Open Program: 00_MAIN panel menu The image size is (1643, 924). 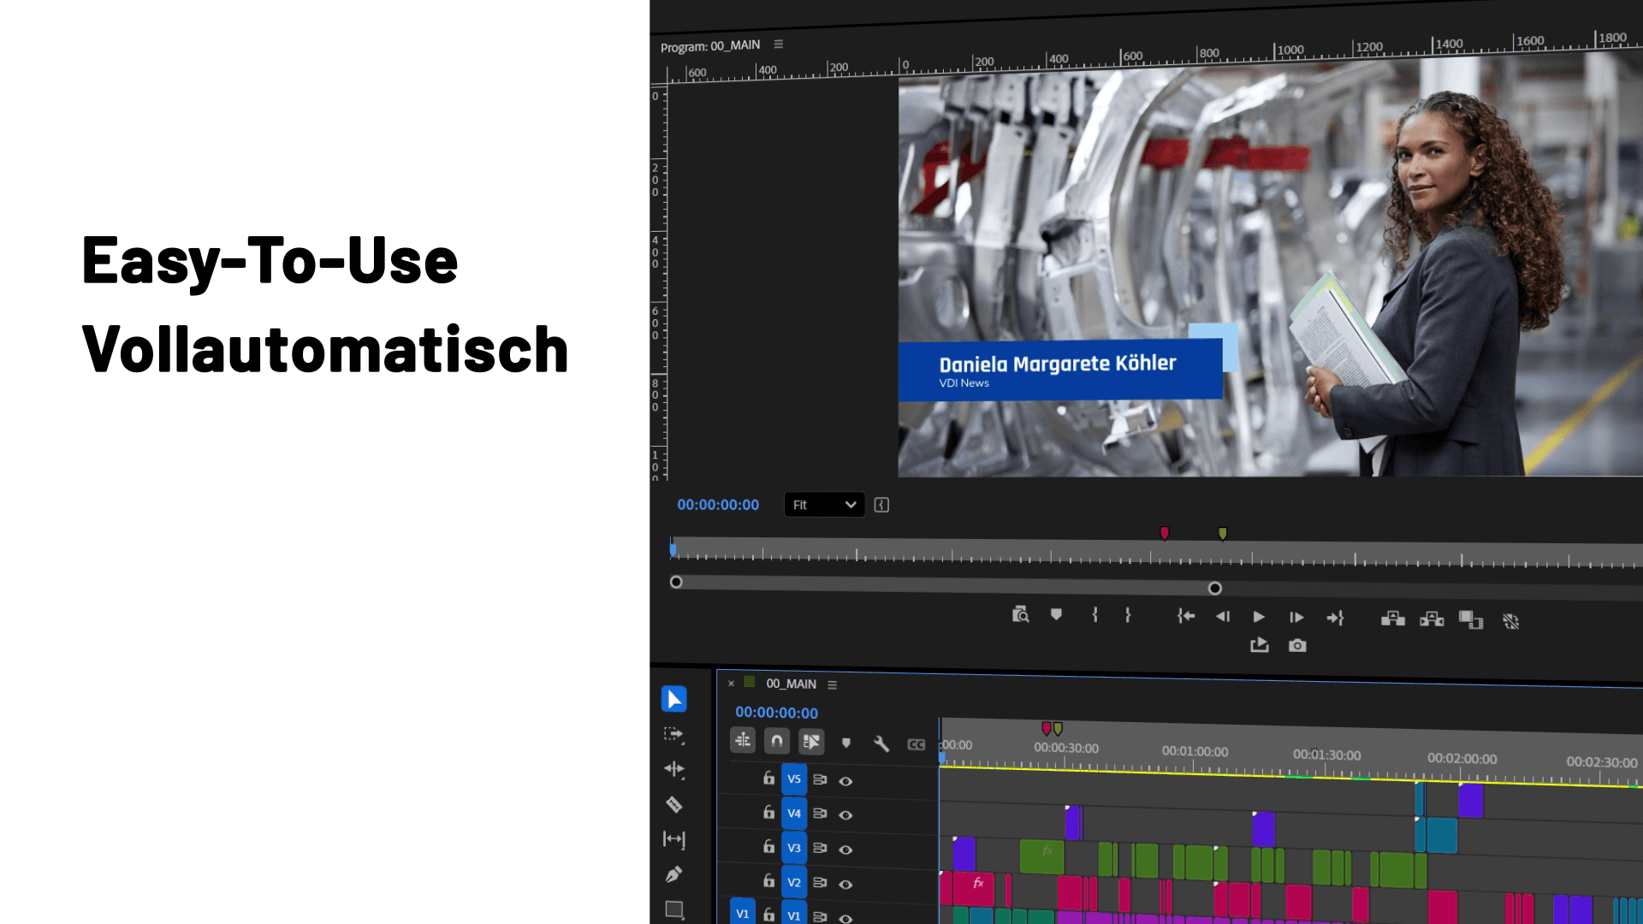(x=779, y=44)
